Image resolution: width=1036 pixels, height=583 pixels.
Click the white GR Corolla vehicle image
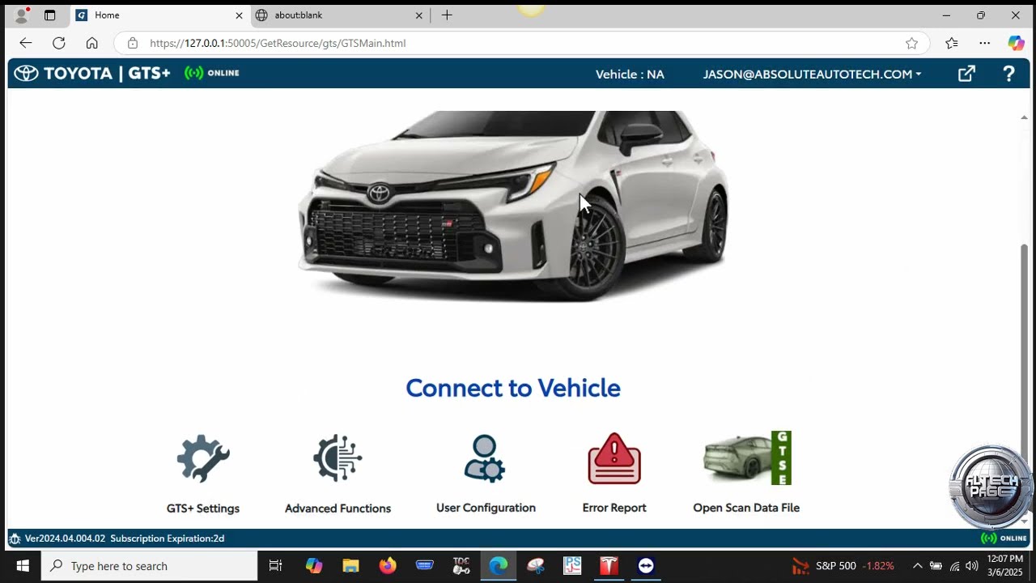click(513, 205)
